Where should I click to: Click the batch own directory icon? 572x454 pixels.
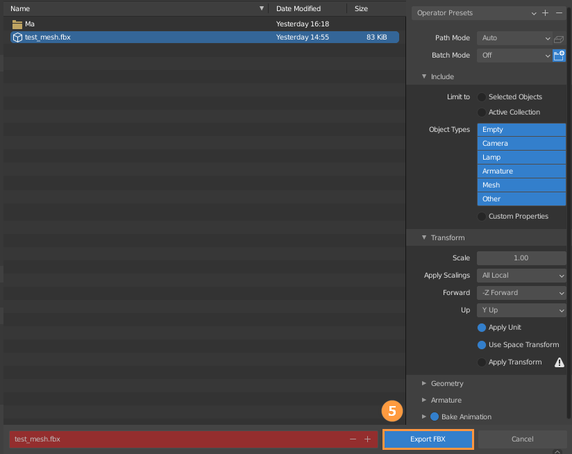tap(560, 56)
